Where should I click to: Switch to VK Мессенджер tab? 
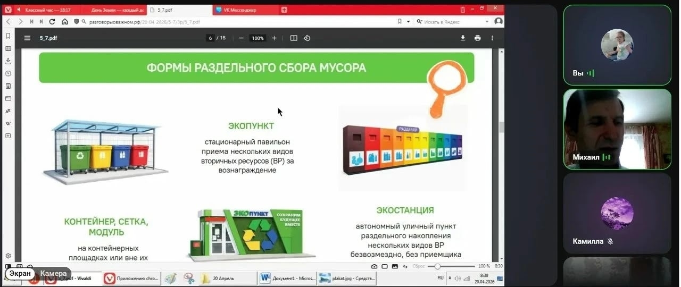click(x=240, y=10)
